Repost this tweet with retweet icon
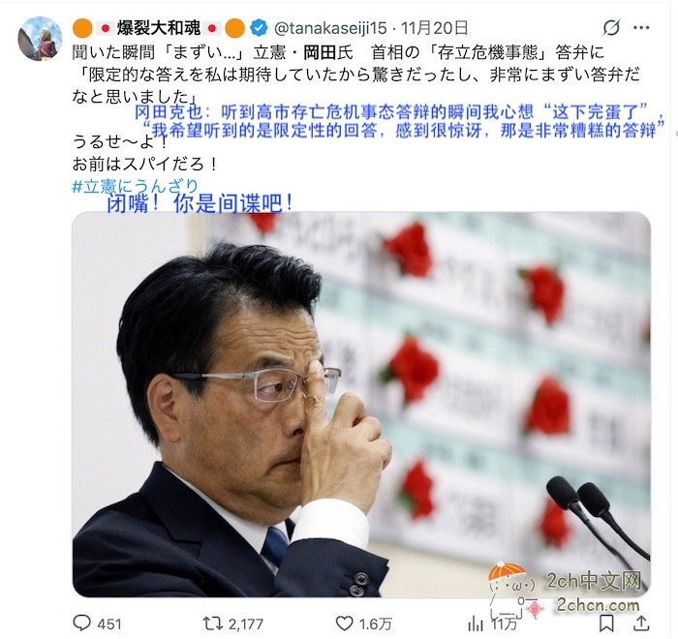The image size is (678, 639). 213,624
